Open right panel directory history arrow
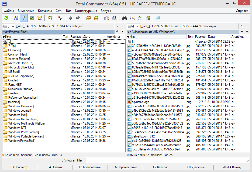The height and width of the screenshot is (172, 252). pos(247,32)
